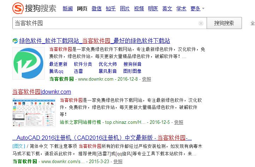255x167 pixels.
Task: Open the 最近更新 sitelink
Action: [x=58, y=64]
